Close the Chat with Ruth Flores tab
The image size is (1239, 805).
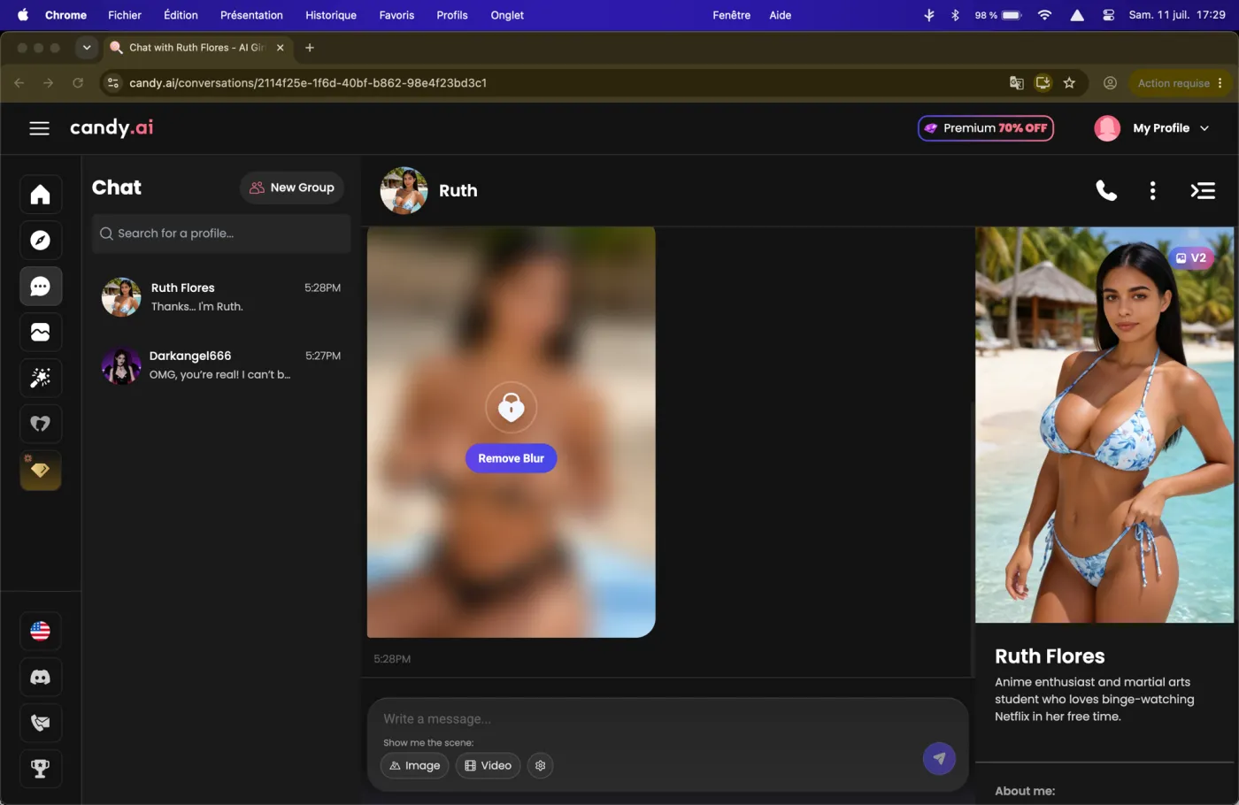(281, 48)
